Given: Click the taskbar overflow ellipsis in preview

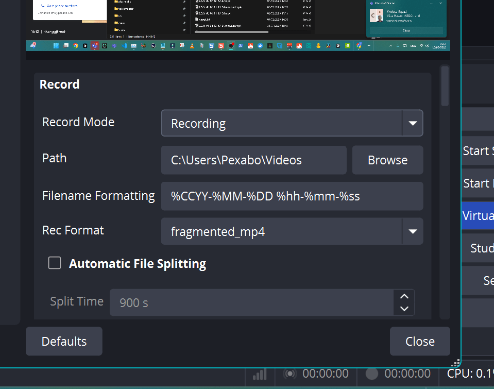Looking at the screenshot, I should 368,46.
